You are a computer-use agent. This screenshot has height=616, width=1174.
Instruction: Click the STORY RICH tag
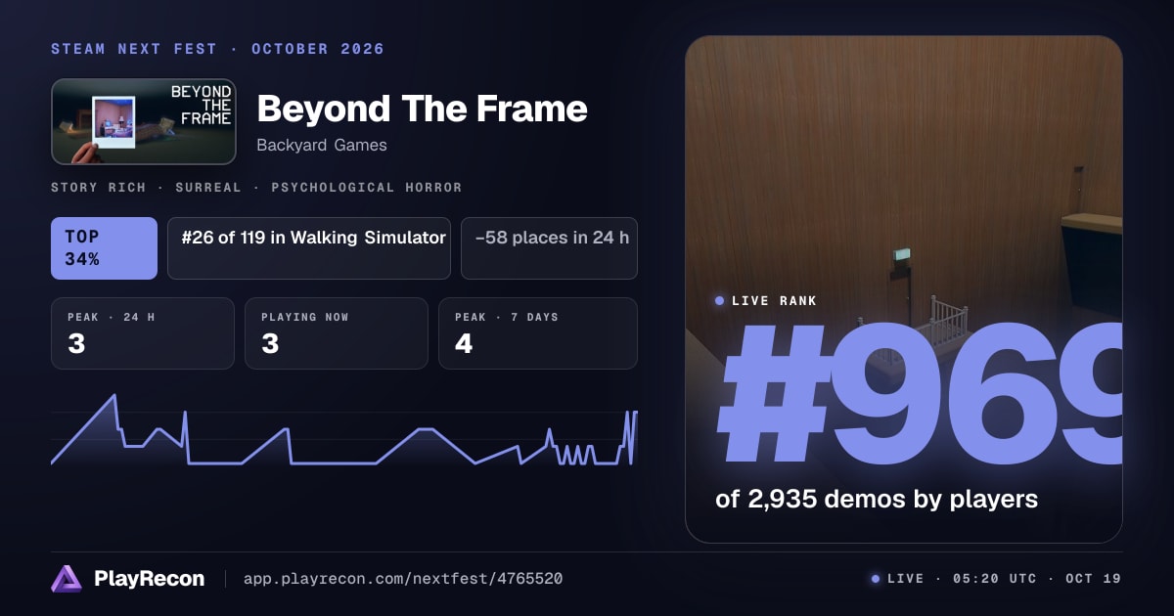99,187
